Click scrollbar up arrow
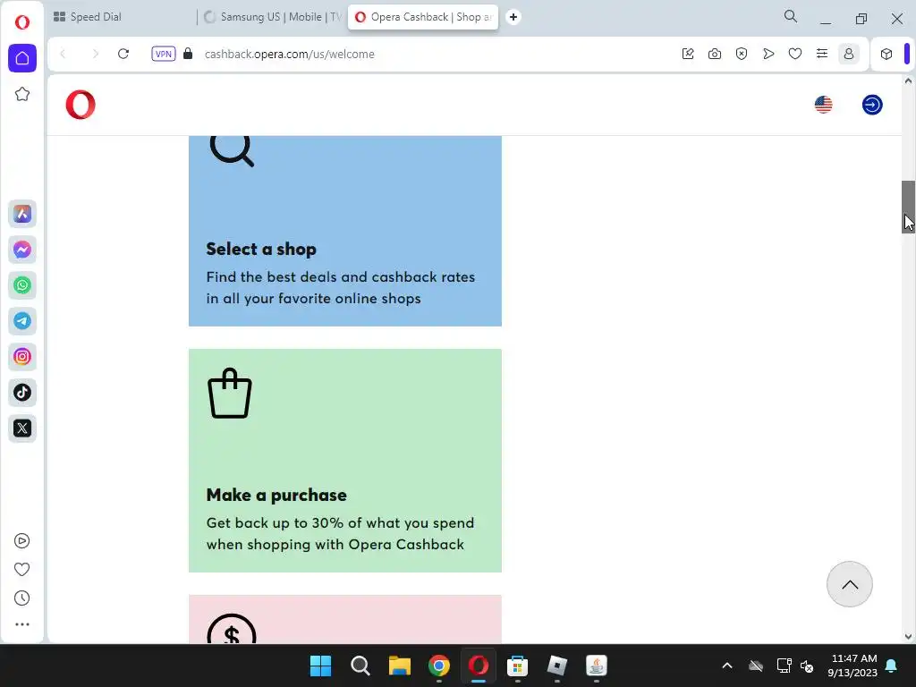This screenshot has width=916, height=687. (x=908, y=81)
